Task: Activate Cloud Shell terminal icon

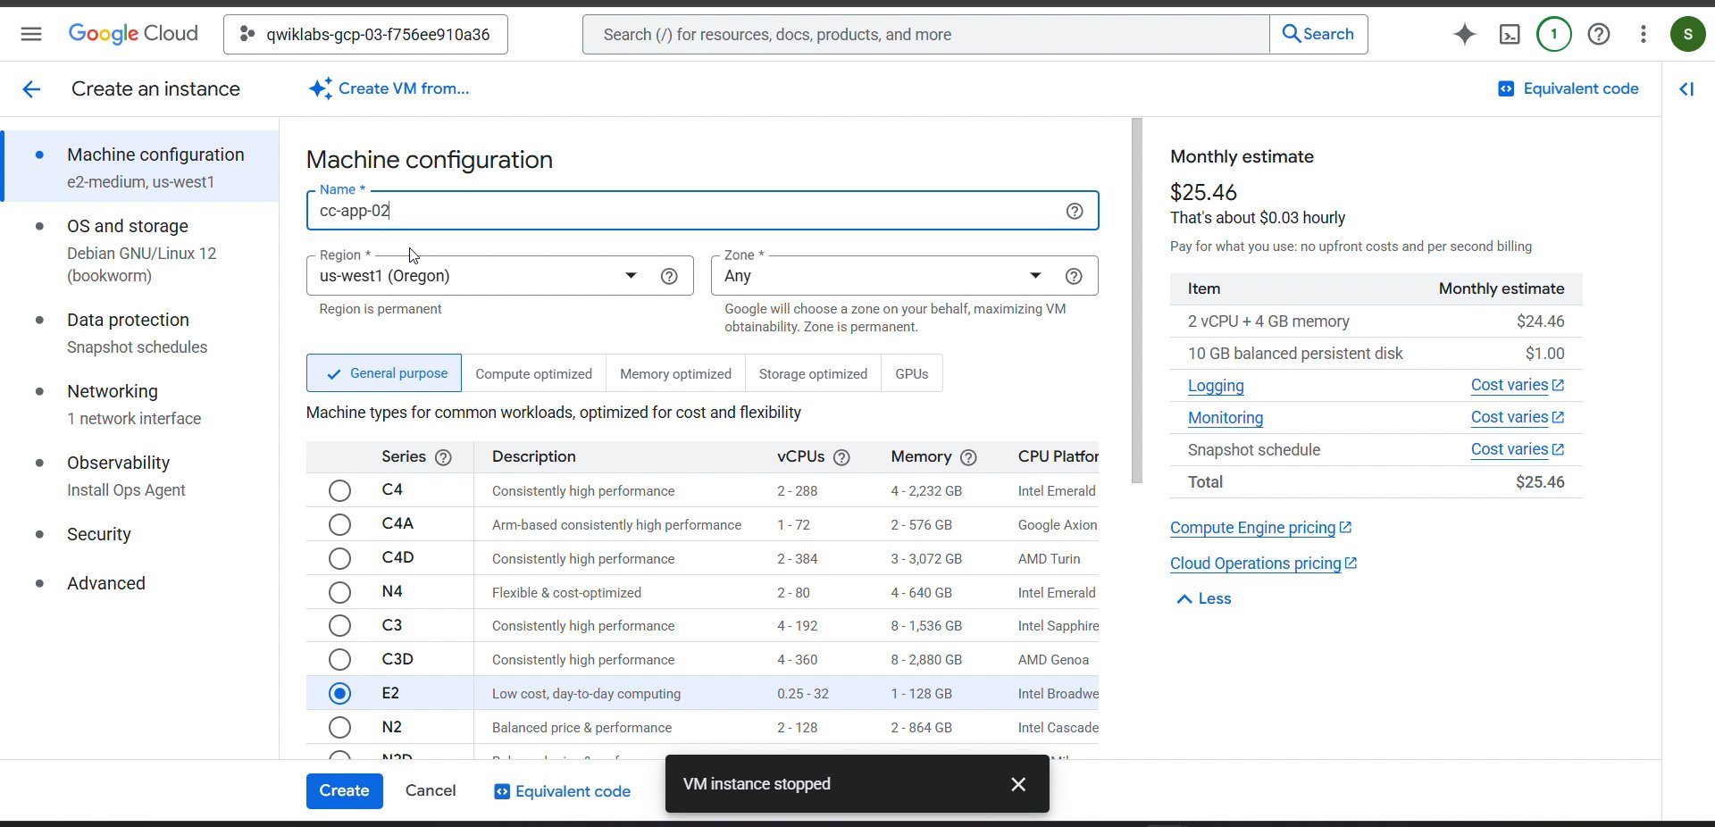Action: point(1510,34)
